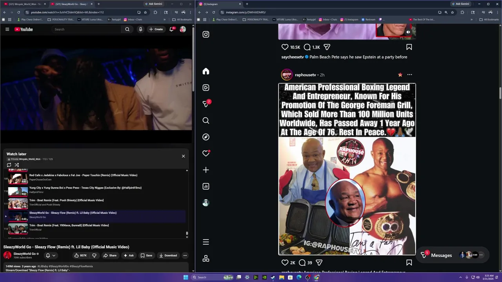
Task: Start voice search with the microphone icon
Action: (x=140, y=29)
